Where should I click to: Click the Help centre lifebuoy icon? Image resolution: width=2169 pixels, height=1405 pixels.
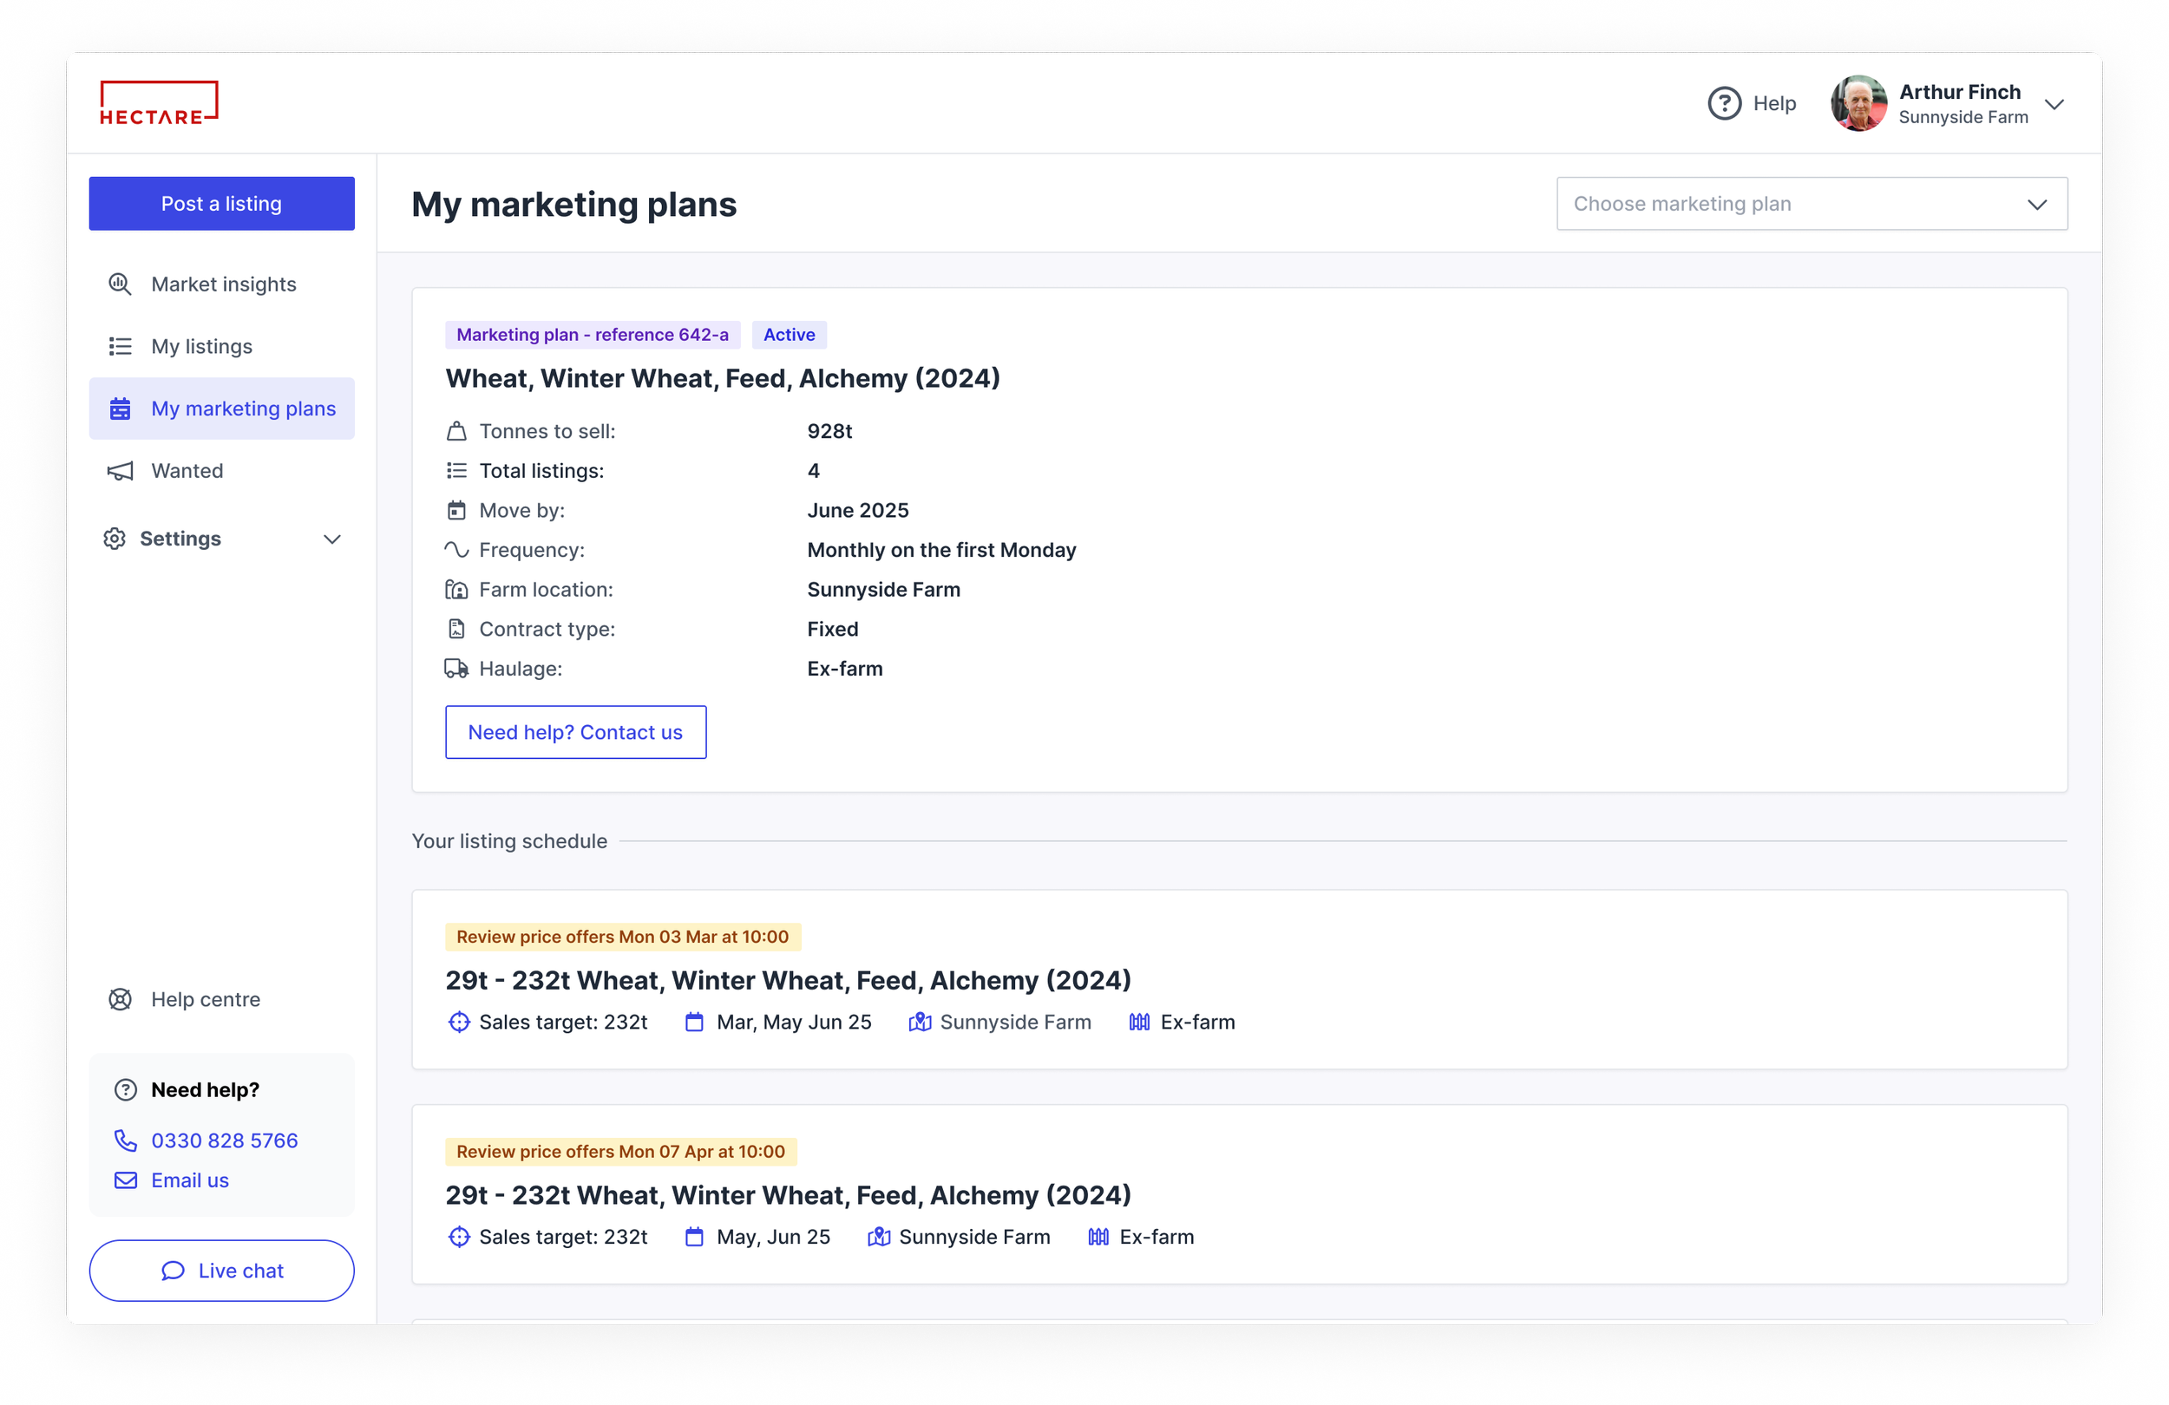(x=121, y=999)
